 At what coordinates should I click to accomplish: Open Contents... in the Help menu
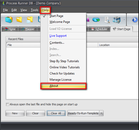[63, 43]
